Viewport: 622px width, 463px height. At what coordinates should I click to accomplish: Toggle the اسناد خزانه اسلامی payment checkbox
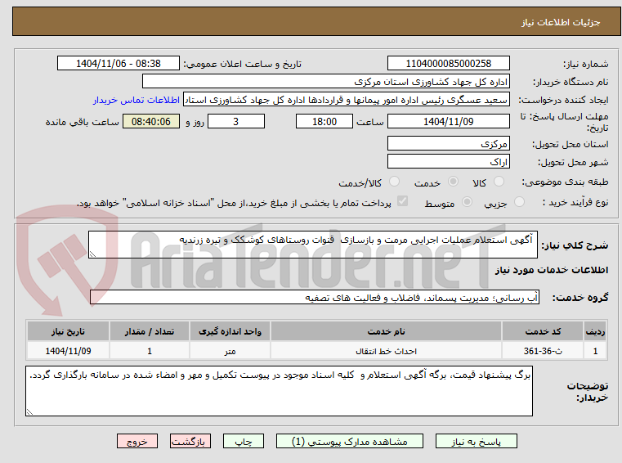402,201
